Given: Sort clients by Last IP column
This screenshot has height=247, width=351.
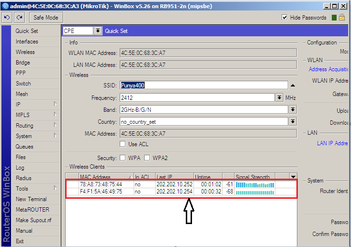Looking at the screenshot, I should pyautogui.click(x=175, y=177).
